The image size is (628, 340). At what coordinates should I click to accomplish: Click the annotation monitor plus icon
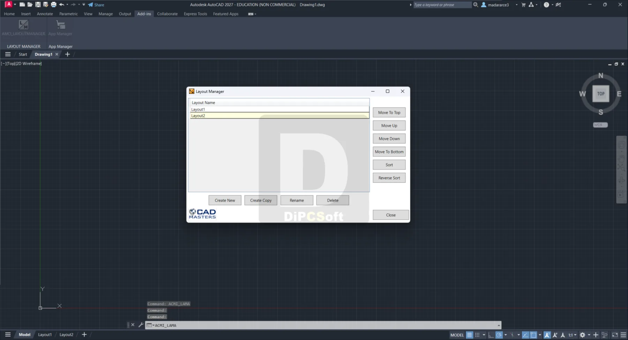(x=596, y=335)
